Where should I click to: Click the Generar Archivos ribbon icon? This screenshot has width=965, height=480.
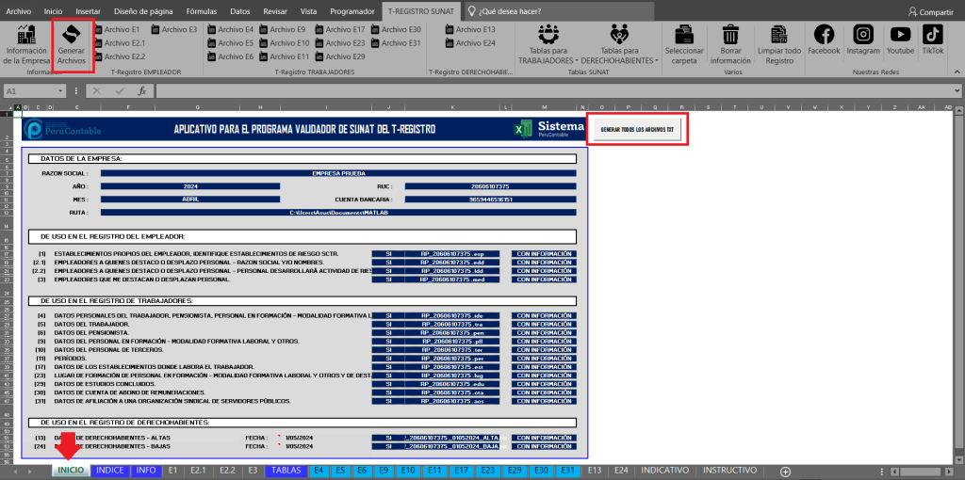click(x=74, y=44)
